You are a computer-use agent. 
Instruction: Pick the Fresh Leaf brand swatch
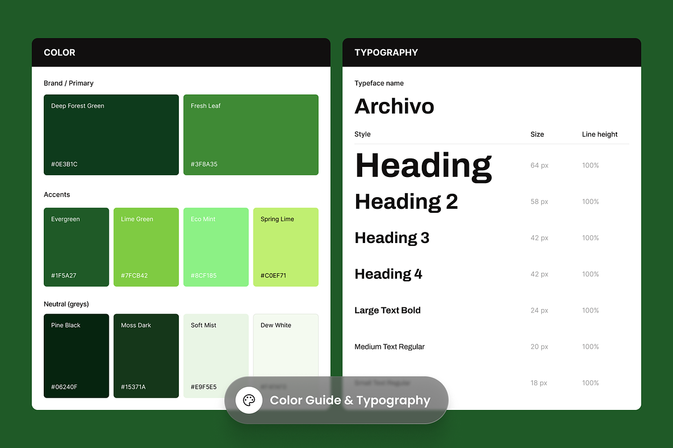(x=251, y=134)
